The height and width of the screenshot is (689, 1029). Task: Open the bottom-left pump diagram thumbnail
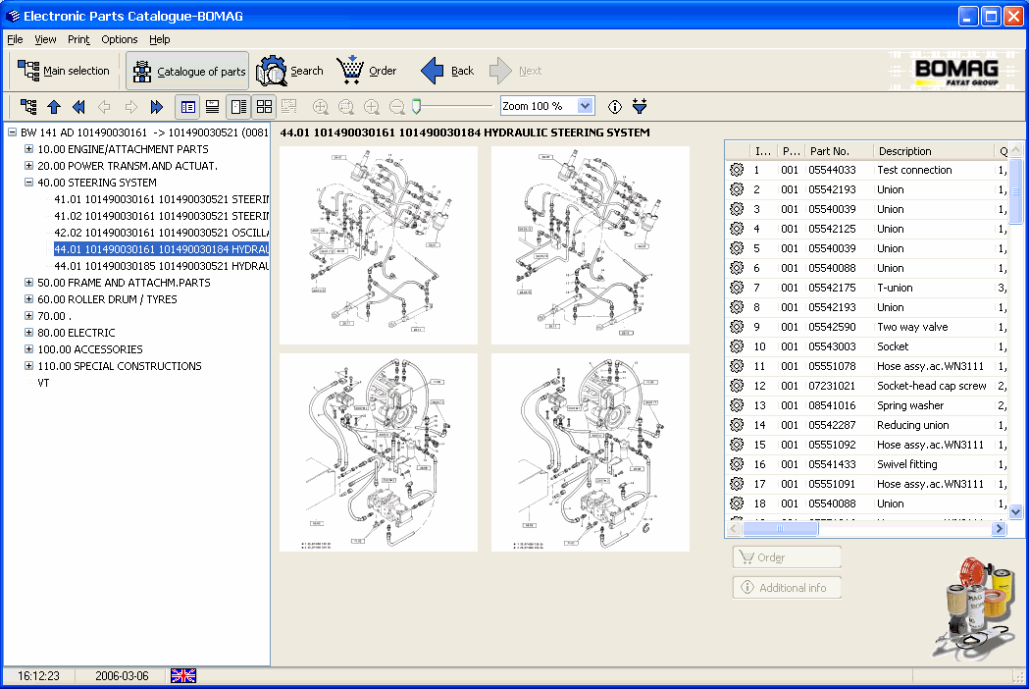coord(379,452)
